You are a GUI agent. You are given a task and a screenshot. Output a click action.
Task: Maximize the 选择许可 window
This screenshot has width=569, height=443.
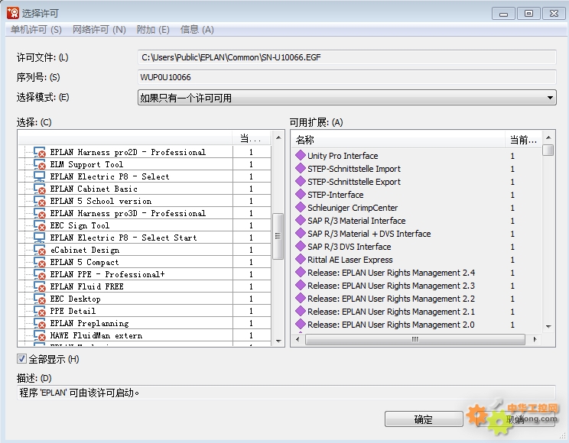coord(528,14)
